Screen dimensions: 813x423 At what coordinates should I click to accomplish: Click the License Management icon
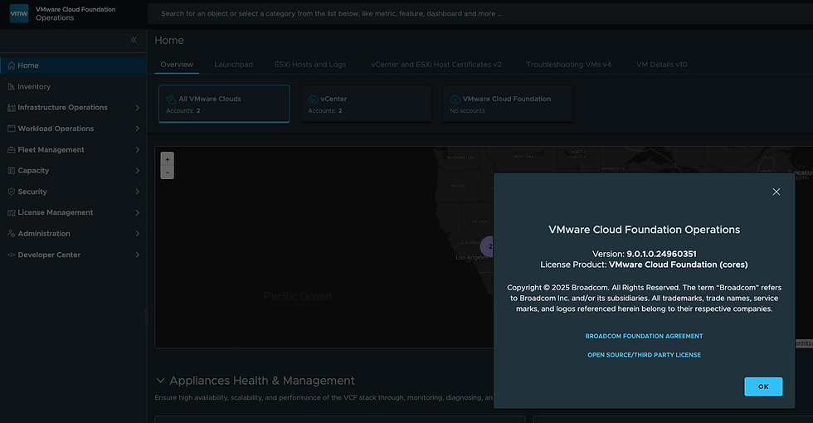coord(12,212)
